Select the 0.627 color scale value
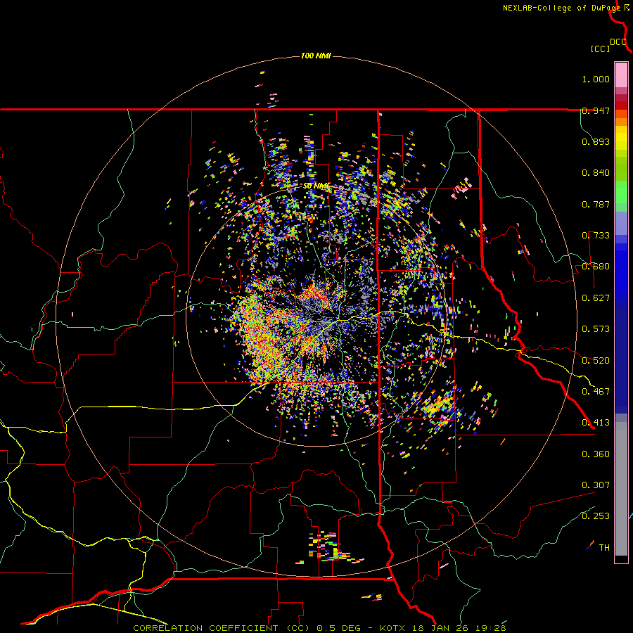The image size is (633, 633). [x=596, y=298]
